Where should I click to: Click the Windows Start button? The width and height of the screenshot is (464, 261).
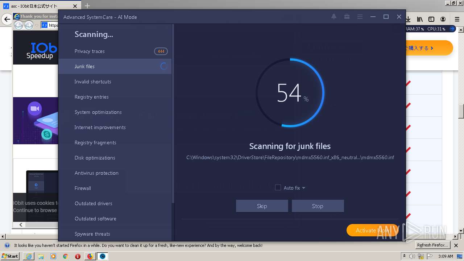click(10, 256)
